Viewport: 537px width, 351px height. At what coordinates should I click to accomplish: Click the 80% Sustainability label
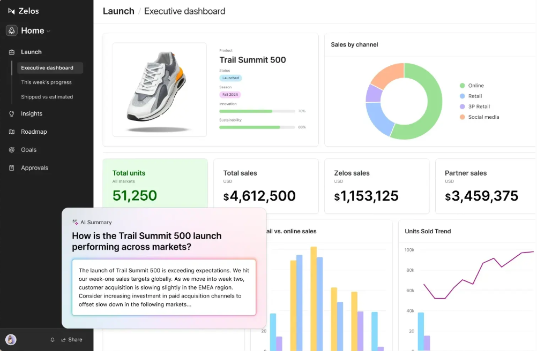[302, 127]
